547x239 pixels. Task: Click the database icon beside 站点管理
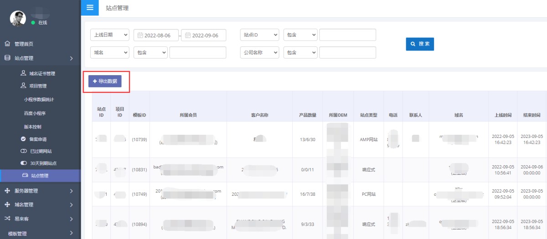[7, 58]
